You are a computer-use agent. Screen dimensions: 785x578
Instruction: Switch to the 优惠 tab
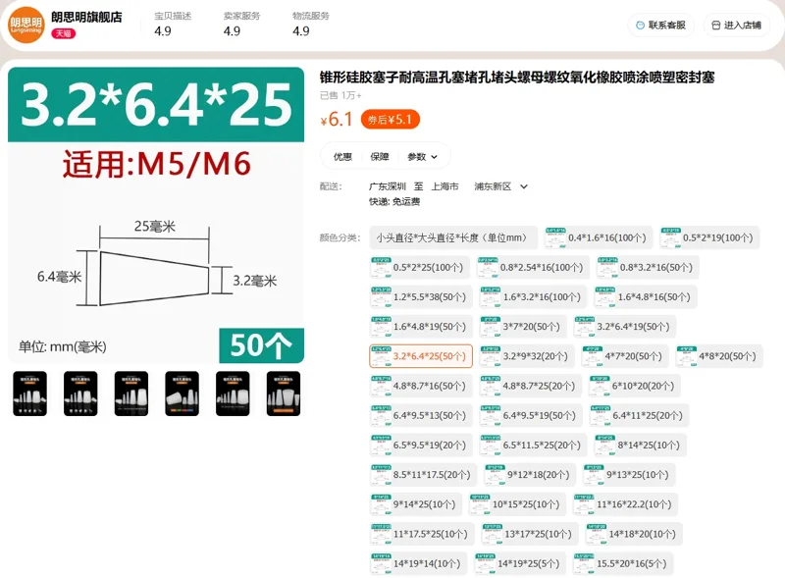coord(342,157)
